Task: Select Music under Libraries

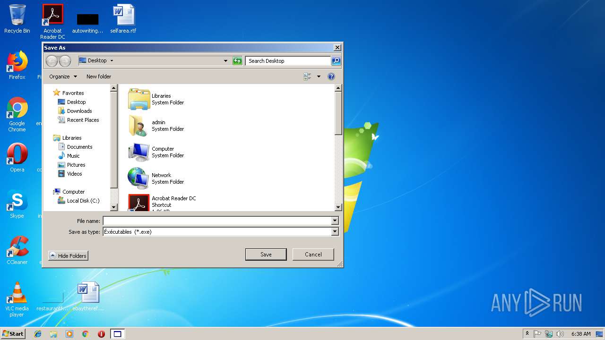Action: tap(69, 156)
